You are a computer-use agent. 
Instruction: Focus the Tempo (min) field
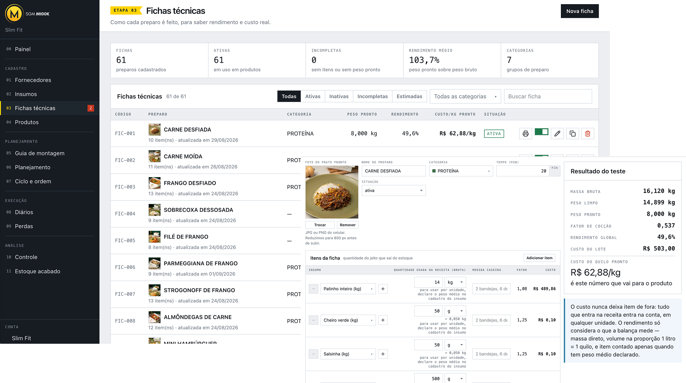[x=523, y=171]
